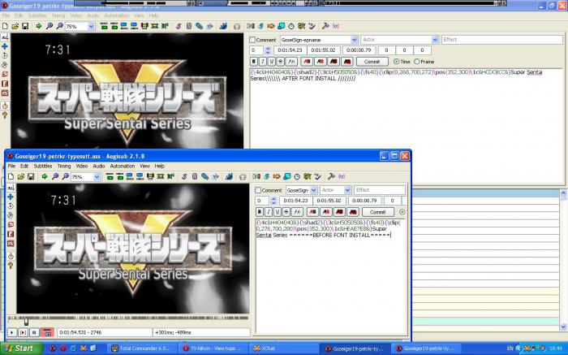Screen dimensions: 568x355
Task: Select Frame radio button in back window
Action: (x=417, y=62)
